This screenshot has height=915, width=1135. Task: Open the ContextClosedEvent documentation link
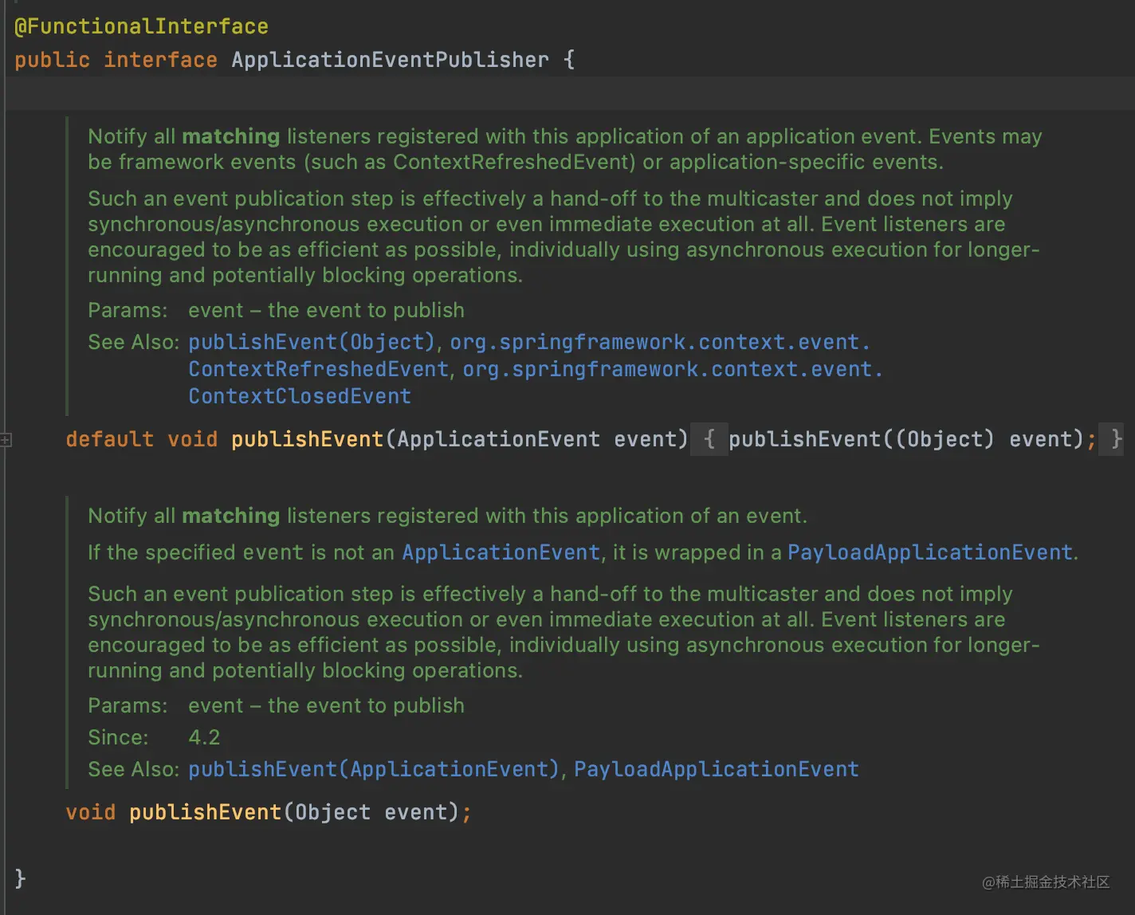coord(298,395)
